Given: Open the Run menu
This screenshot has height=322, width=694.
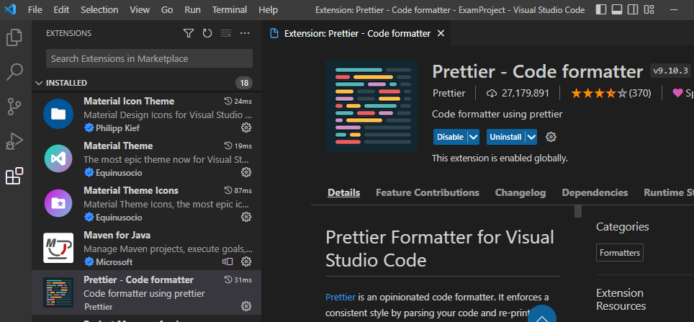Looking at the screenshot, I should [192, 10].
